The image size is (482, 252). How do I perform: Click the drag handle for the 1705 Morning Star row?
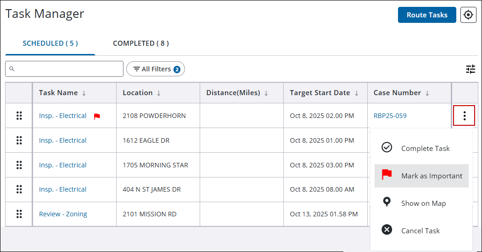pyautogui.click(x=19, y=165)
